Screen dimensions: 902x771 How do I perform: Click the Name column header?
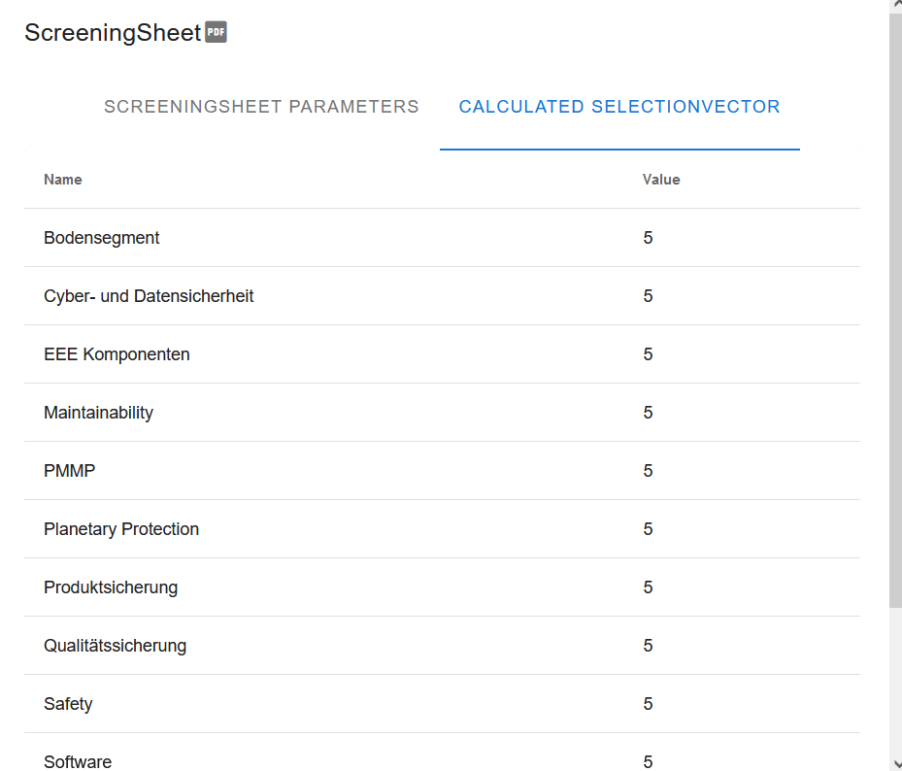pos(63,180)
